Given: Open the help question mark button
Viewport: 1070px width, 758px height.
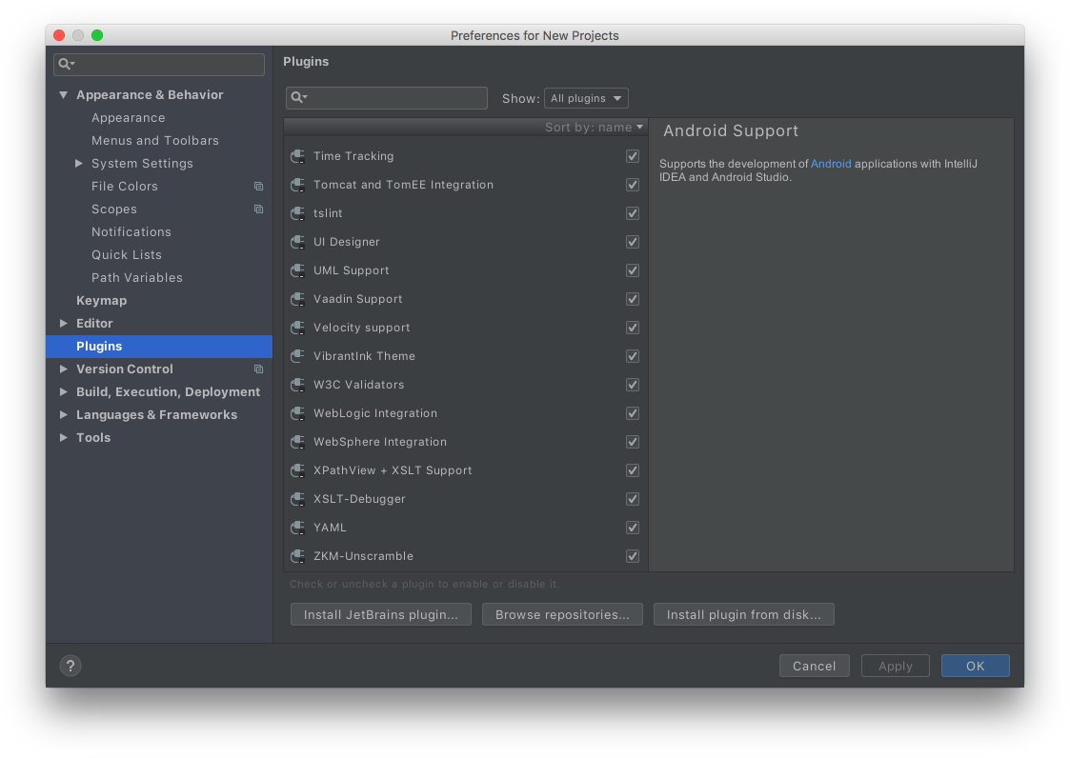Looking at the screenshot, I should (71, 666).
